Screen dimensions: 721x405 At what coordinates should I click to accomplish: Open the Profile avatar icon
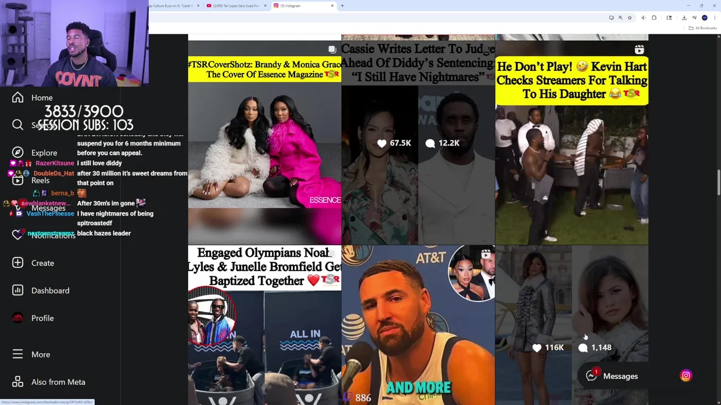click(x=17, y=318)
